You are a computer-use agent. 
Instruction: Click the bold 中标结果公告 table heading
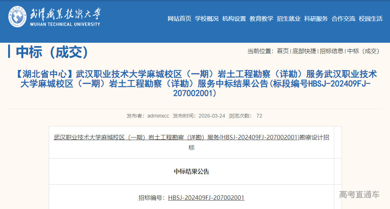191,171
